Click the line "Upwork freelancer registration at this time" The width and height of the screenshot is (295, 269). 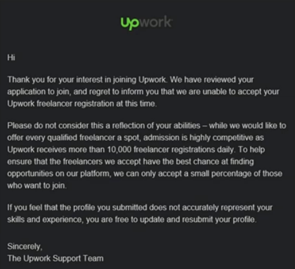click(x=82, y=104)
